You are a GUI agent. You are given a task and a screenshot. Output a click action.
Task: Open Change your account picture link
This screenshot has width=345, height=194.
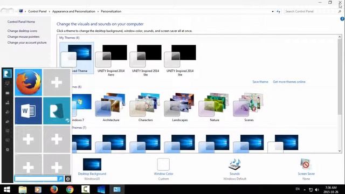[x=27, y=43]
